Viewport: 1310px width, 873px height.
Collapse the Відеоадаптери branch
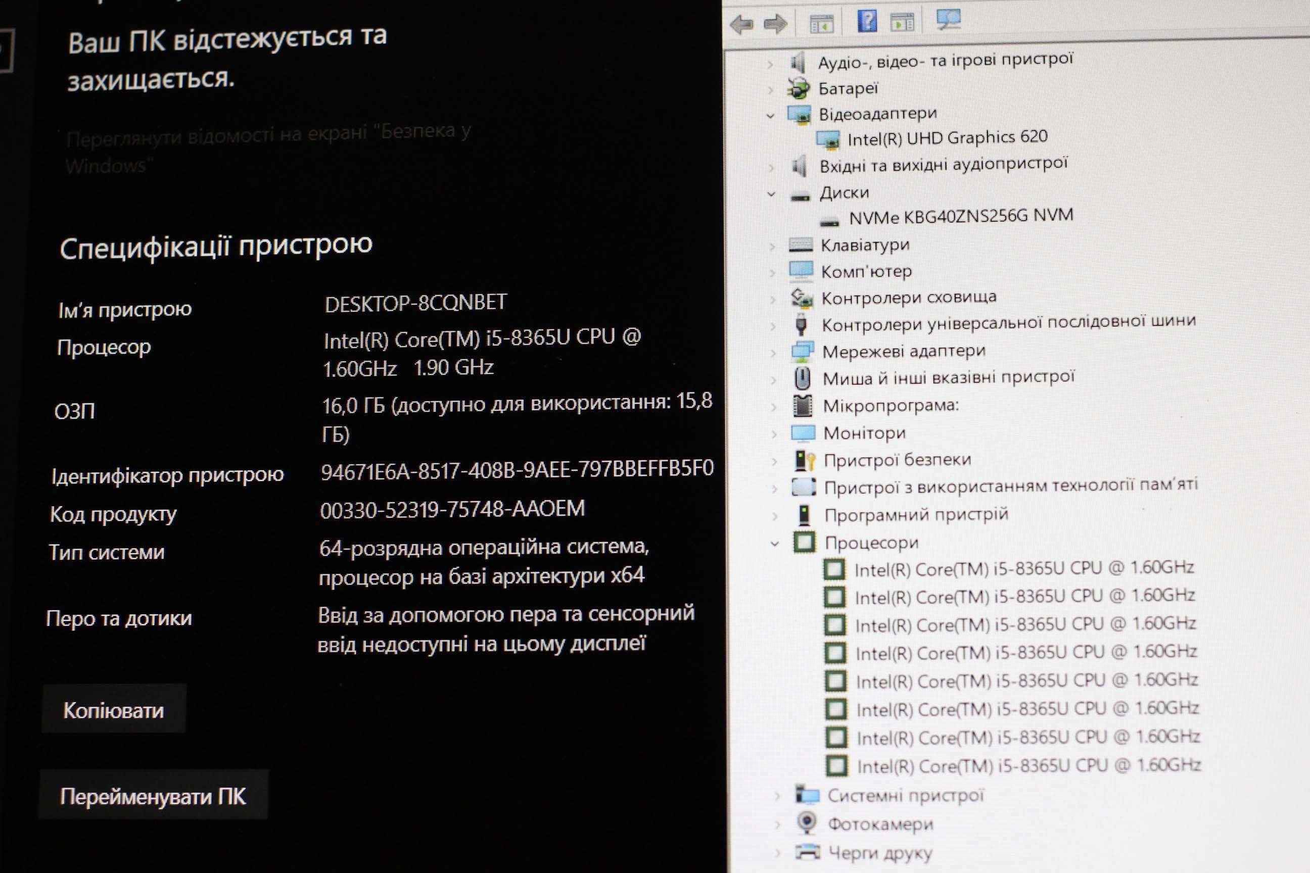[x=770, y=116]
